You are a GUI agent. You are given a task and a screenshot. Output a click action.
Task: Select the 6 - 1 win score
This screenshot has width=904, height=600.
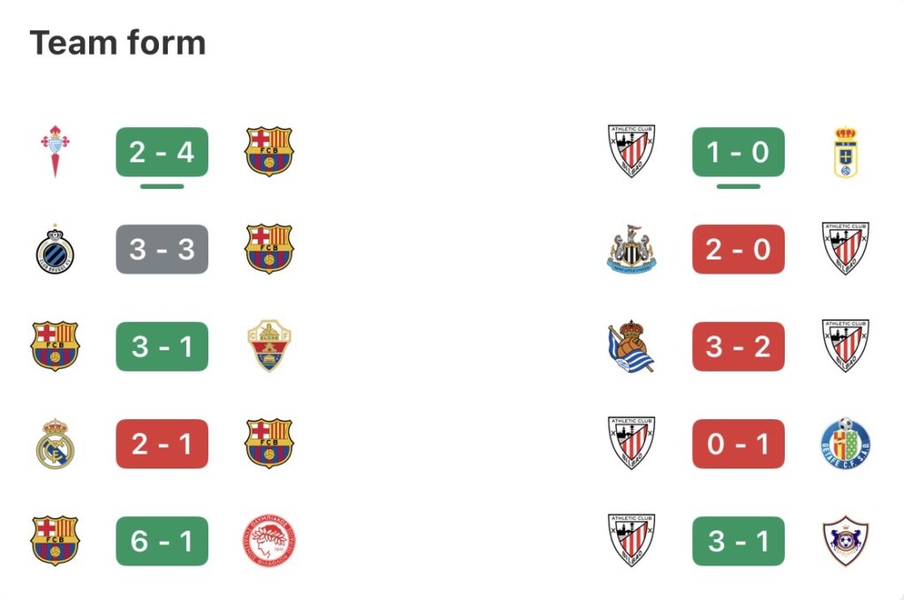pyautogui.click(x=162, y=540)
